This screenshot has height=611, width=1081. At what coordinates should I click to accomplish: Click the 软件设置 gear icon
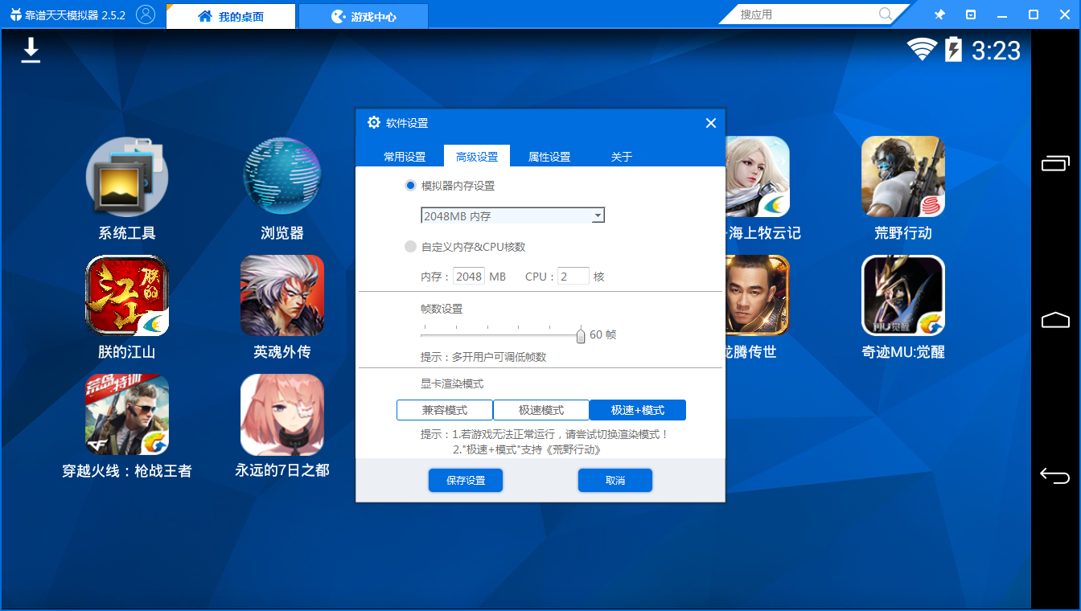click(x=374, y=123)
